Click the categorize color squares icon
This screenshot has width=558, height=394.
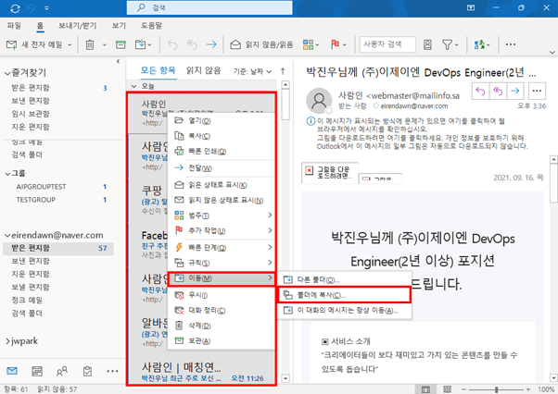[308, 44]
